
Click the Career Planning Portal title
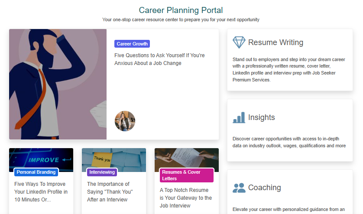(x=181, y=10)
